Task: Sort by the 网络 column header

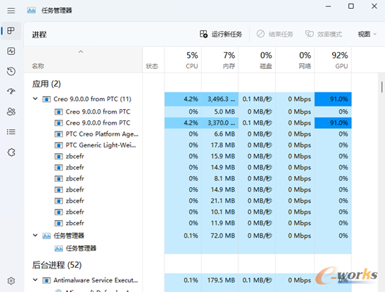Action: point(295,60)
